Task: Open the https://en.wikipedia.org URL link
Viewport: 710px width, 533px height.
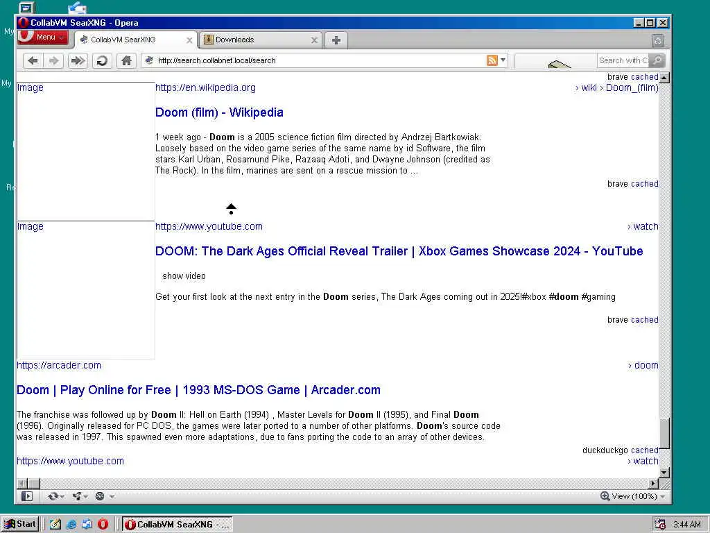Action: 205,87
